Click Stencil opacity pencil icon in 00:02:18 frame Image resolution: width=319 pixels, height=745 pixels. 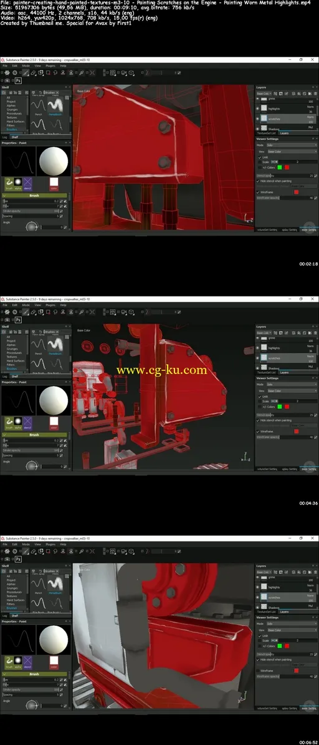[316, 176]
